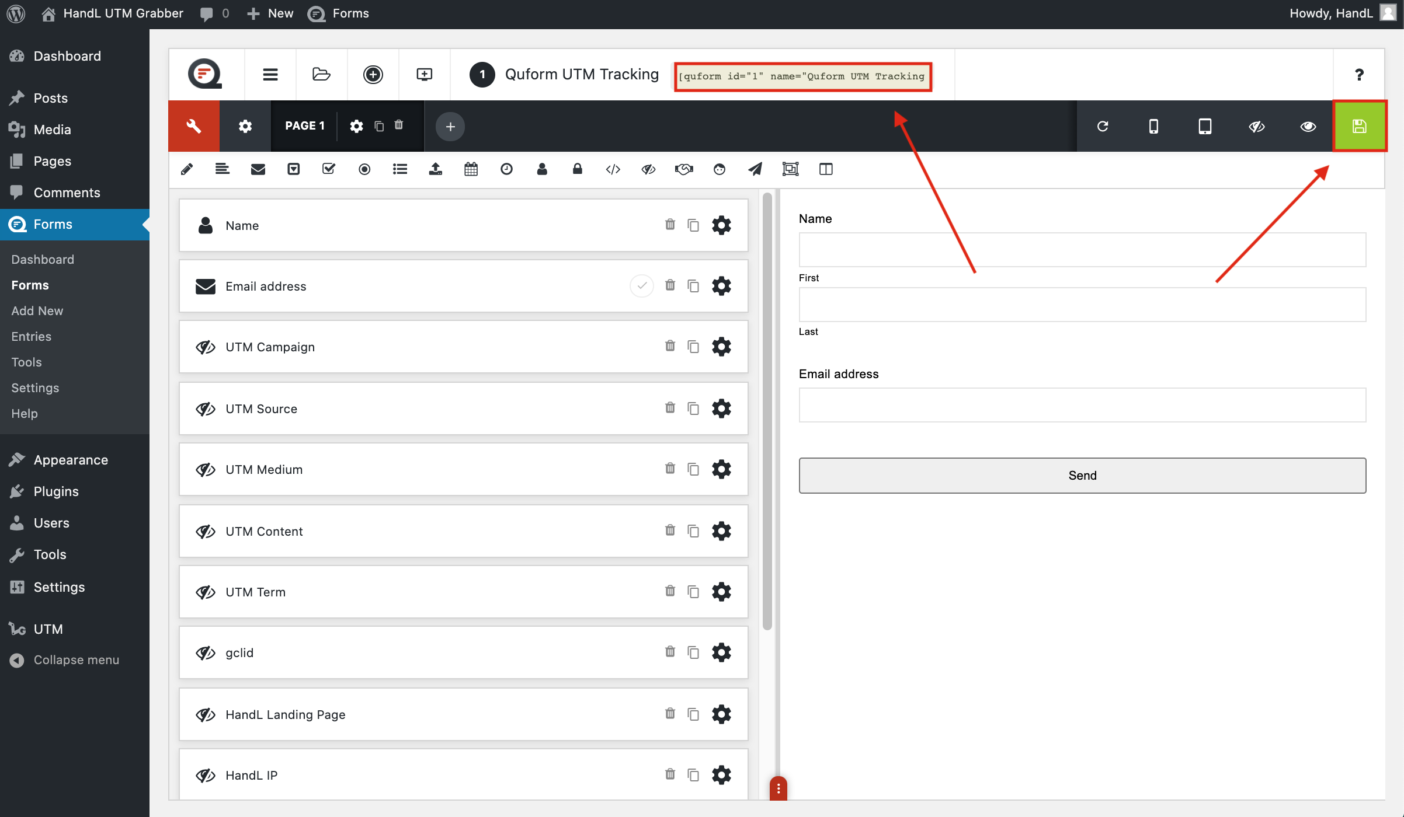Viewport: 1404px width, 817px height.
Task: Click the quform shortcode text box
Action: click(x=803, y=76)
